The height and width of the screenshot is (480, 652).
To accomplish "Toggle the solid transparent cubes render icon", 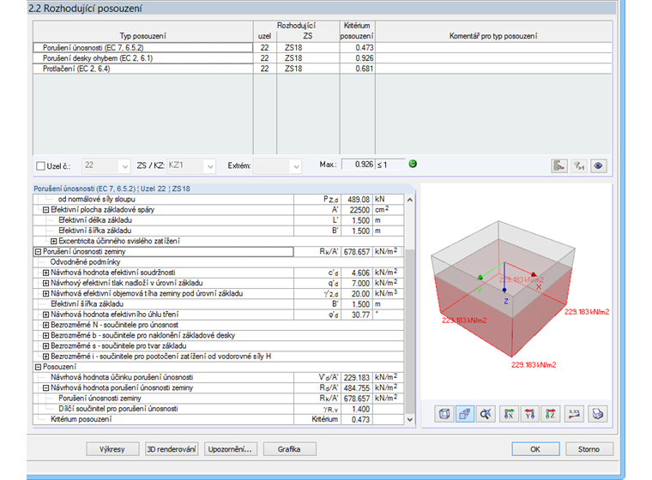I will coord(464,414).
